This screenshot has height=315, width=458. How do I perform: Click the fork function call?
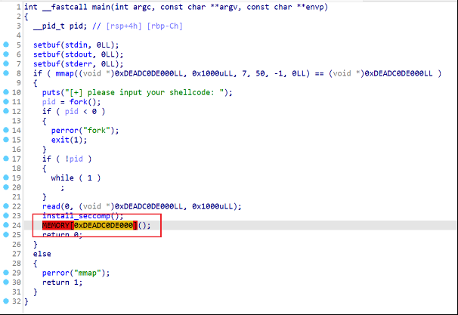[79, 102]
